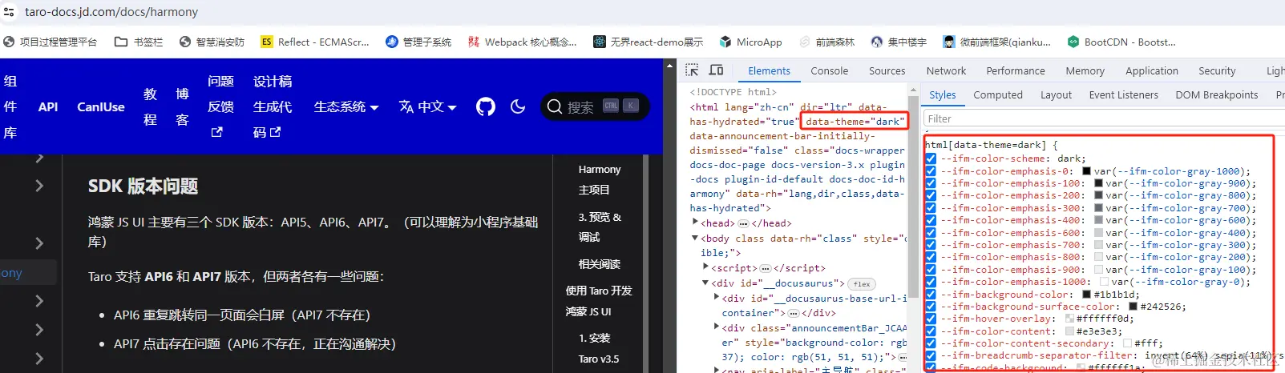
Task: Open the GitHub repository icon
Action: coord(485,106)
